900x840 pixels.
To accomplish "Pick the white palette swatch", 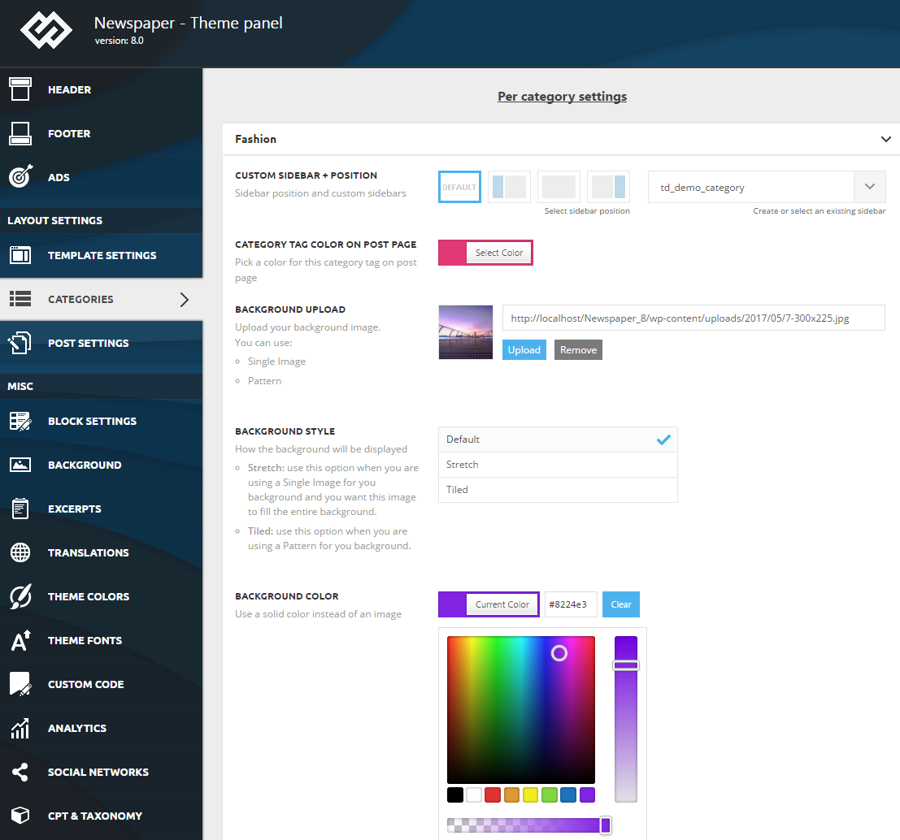I will pos(474,795).
